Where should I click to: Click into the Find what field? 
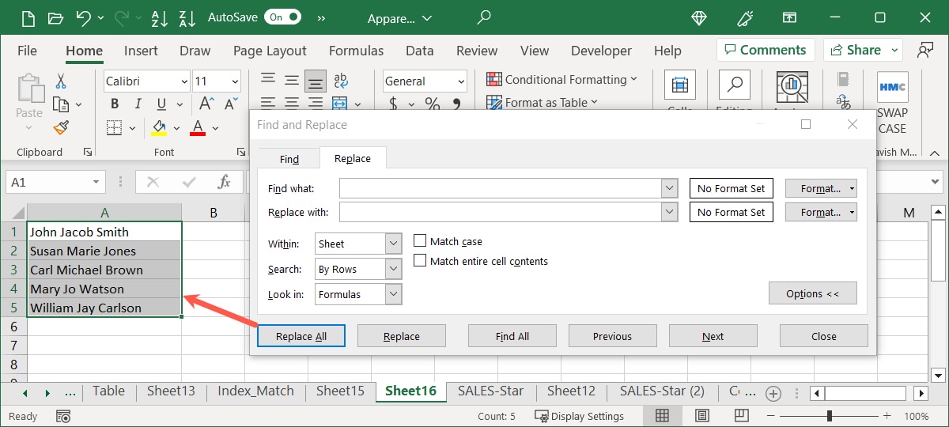[x=501, y=188]
